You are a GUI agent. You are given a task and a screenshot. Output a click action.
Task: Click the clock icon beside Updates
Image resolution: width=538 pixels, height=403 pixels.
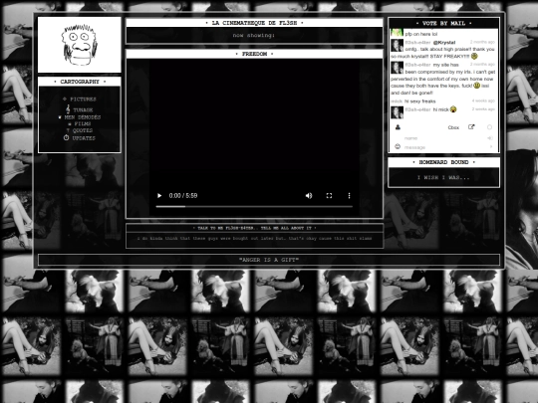pos(66,137)
